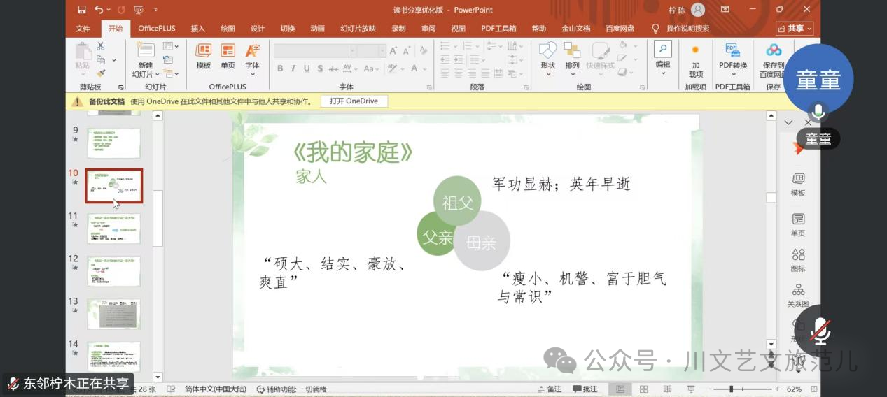Activate the Format Painter brush
Image resolution: width=887 pixels, height=397 pixels.
coord(101,73)
